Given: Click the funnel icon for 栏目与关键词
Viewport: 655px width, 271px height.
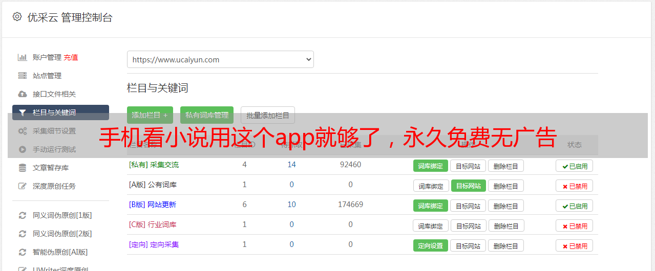Looking at the screenshot, I should point(23,112).
